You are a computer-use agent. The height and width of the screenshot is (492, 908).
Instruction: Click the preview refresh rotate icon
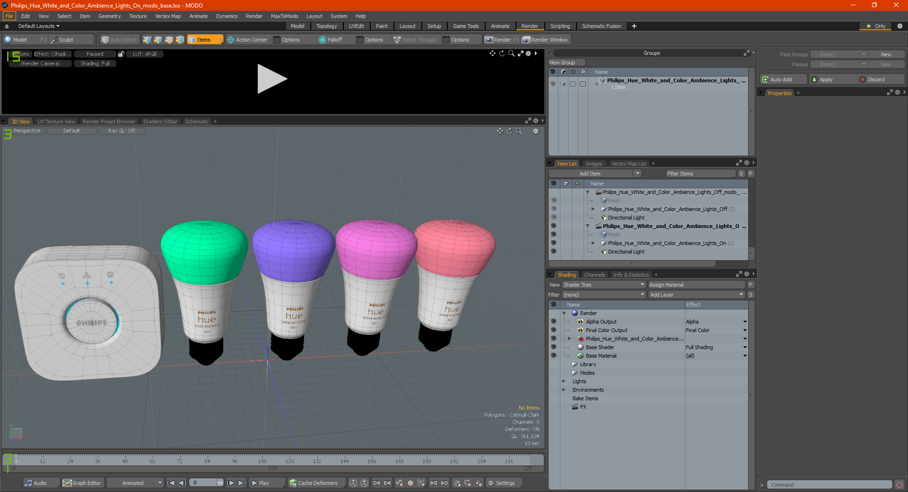(502, 53)
